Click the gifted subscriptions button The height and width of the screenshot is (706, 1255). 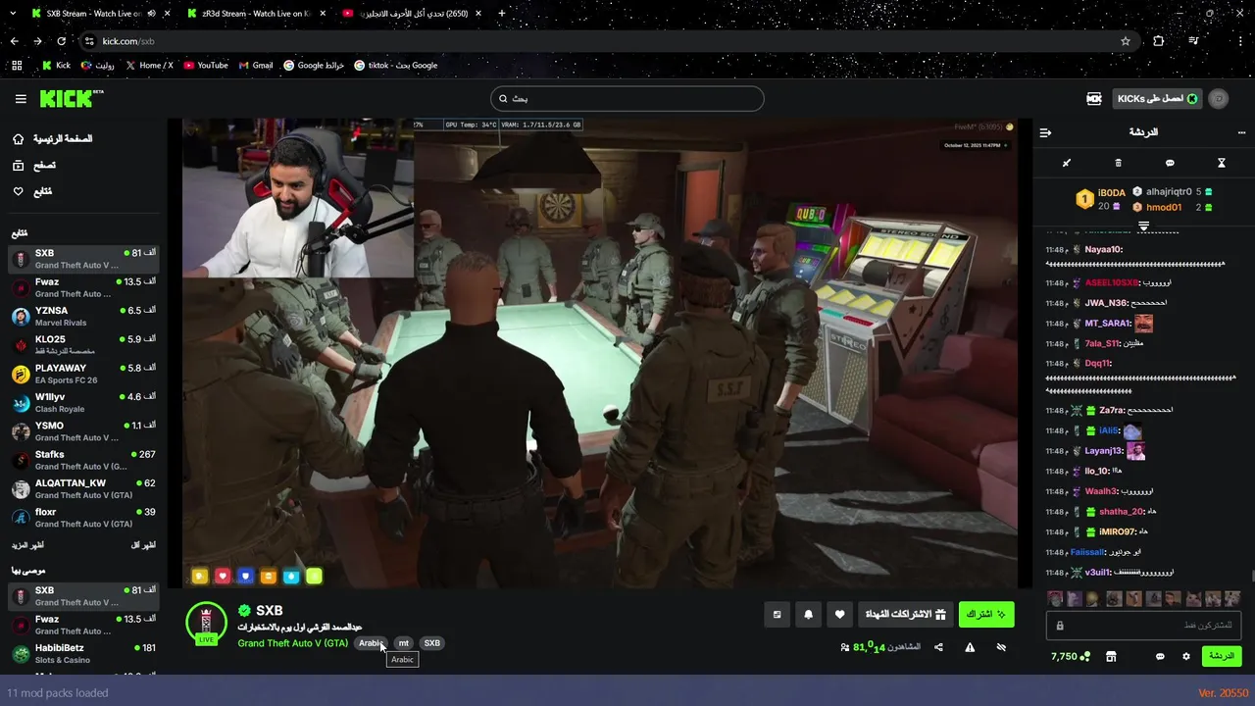(x=905, y=615)
